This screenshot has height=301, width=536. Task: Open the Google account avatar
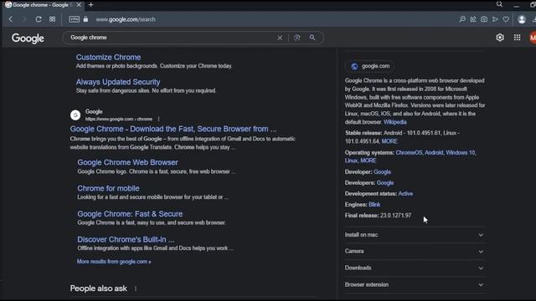tap(533, 38)
